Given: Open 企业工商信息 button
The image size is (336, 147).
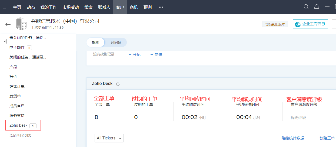Looking at the screenshot, I should pos(310,24).
